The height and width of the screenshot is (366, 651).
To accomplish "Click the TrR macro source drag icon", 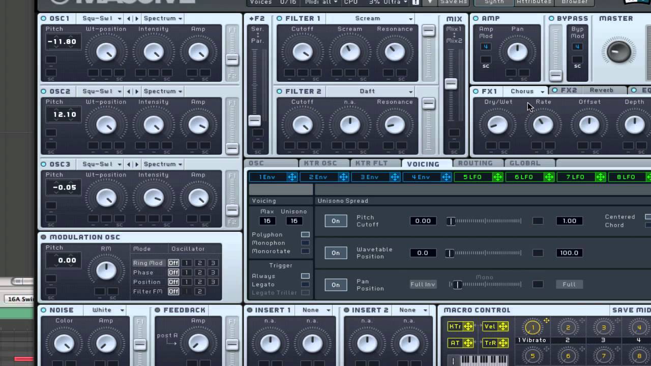I will click(x=502, y=343).
